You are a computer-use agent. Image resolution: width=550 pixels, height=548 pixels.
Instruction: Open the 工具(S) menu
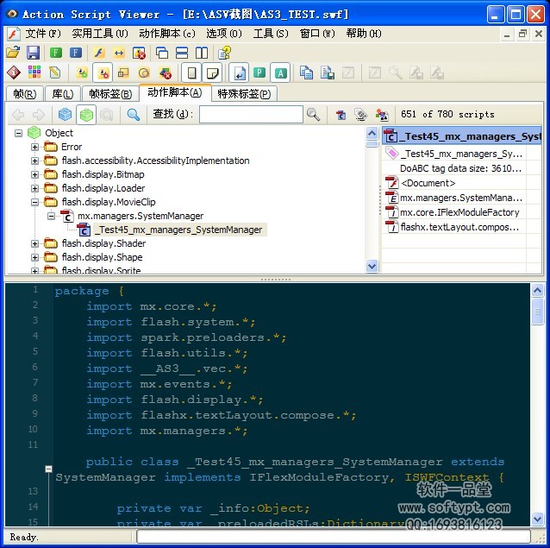tap(271, 34)
